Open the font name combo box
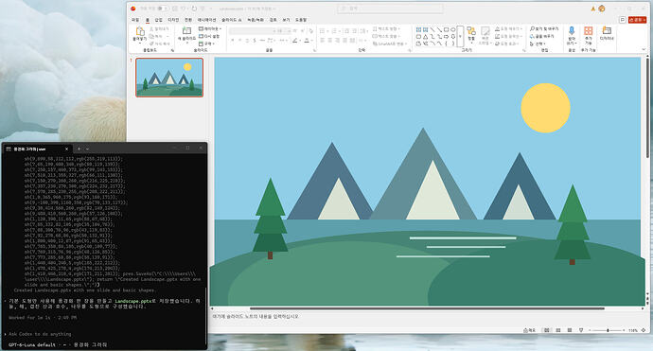The height and width of the screenshot is (351, 653). coord(252,31)
